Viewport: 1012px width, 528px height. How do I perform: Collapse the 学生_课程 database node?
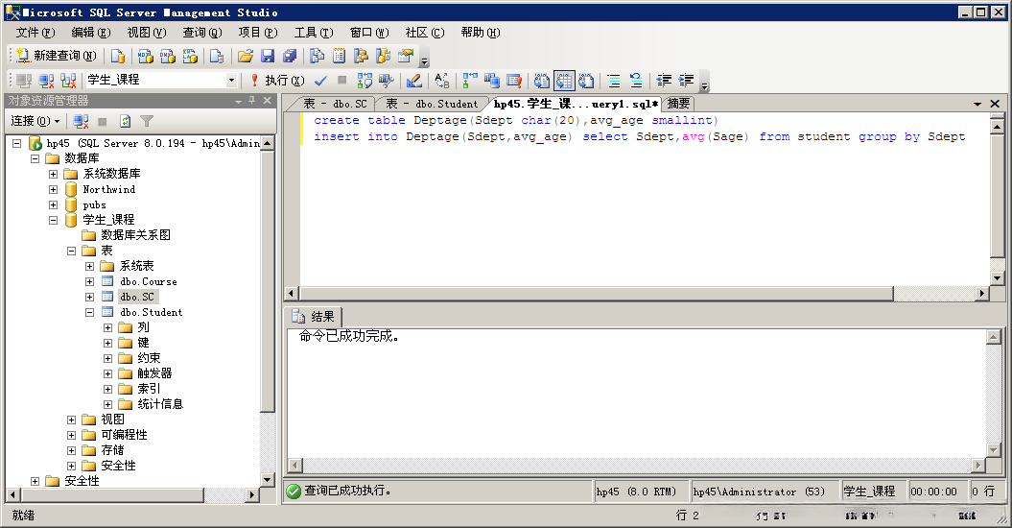pos(54,221)
